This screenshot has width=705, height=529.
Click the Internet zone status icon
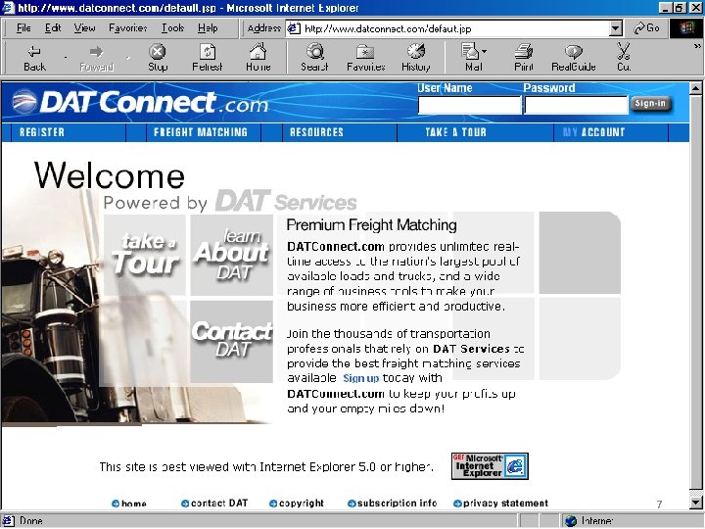[x=571, y=521]
